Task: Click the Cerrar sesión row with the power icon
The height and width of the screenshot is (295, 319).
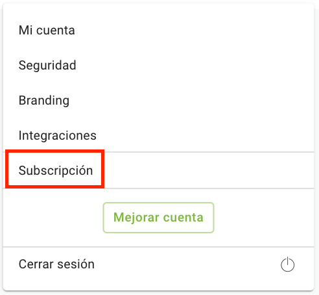Action: point(158,264)
